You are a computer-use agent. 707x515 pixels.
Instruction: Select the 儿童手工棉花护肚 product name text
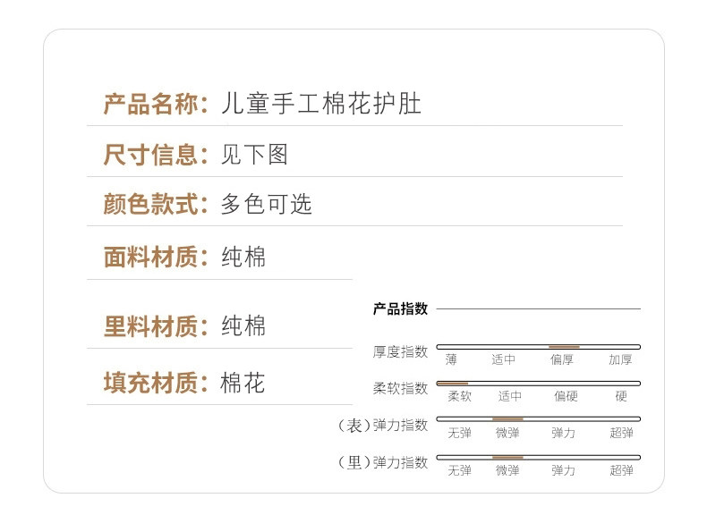click(320, 104)
